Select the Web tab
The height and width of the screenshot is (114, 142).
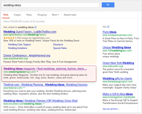pos(6,15)
